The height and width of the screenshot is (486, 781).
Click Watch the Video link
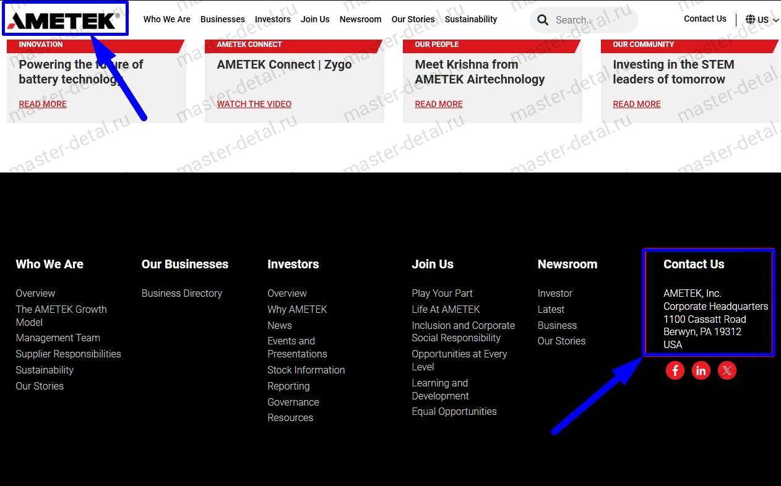tap(254, 104)
